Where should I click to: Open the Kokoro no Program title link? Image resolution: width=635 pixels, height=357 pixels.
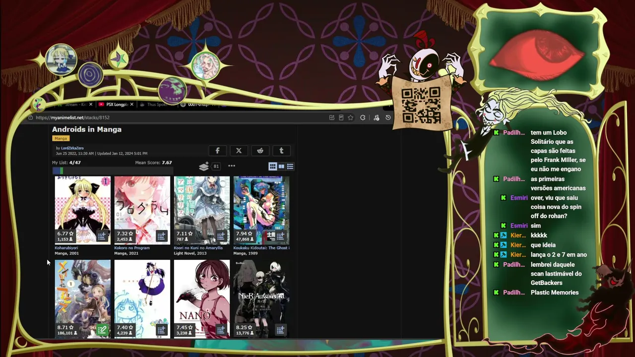coord(132,248)
